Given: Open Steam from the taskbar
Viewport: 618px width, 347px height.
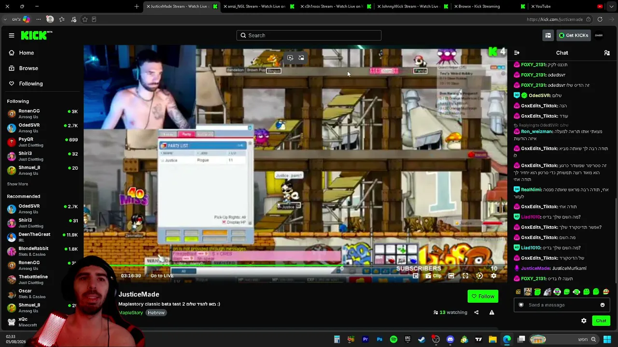Looking at the screenshot, I should 421,339.
